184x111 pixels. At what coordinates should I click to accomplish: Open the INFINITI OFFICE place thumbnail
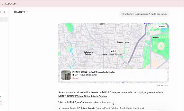[66, 75]
